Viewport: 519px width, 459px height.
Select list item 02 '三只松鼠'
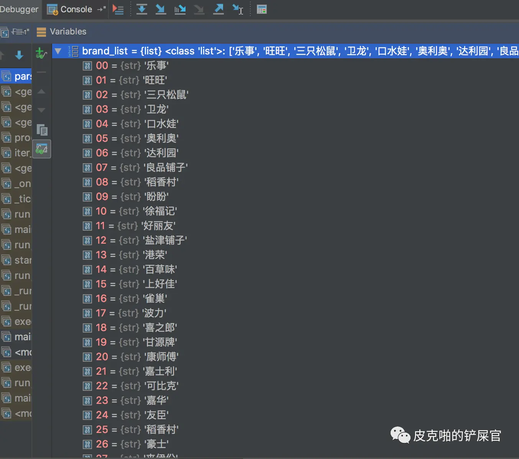(x=285, y=95)
